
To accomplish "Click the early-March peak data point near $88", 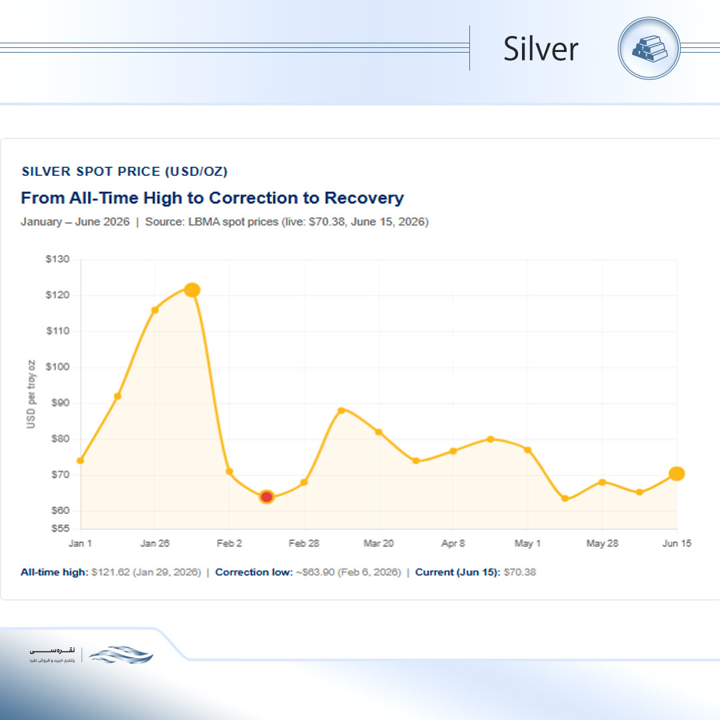I will pyautogui.click(x=341, y=411).
